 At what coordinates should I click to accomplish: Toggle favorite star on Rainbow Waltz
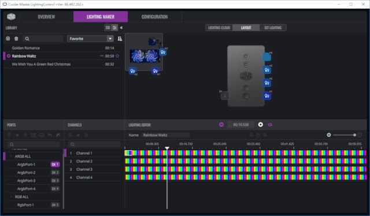pos(117,56)
